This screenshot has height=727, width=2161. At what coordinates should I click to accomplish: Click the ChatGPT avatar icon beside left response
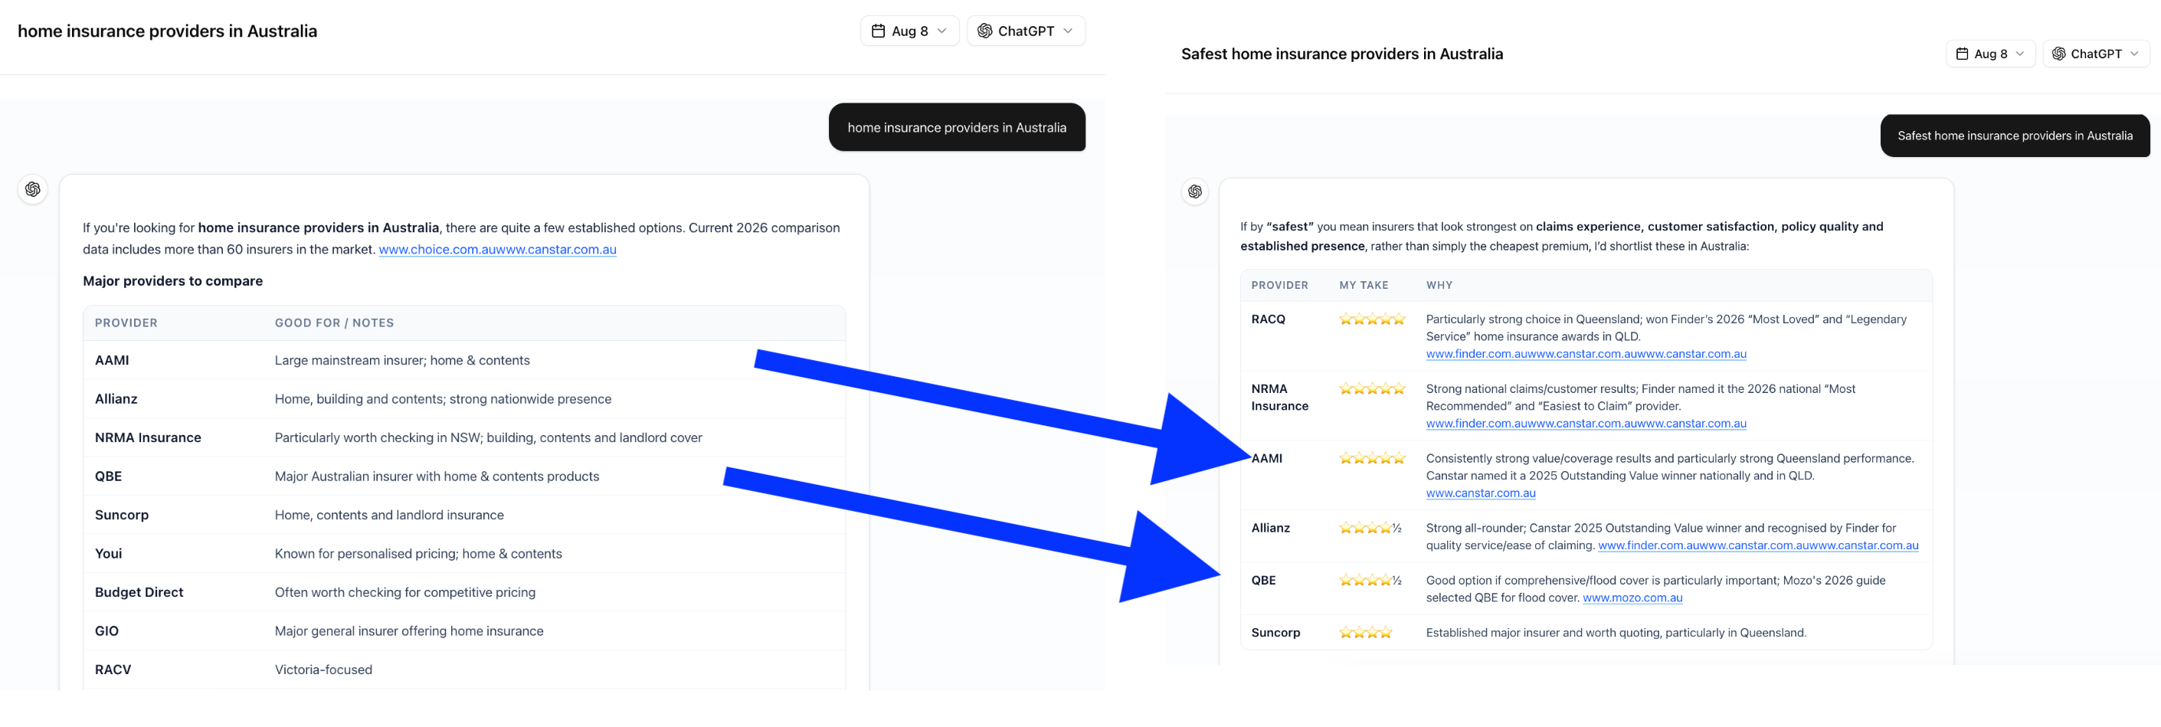pyautogui.click(x=33, y=189)
